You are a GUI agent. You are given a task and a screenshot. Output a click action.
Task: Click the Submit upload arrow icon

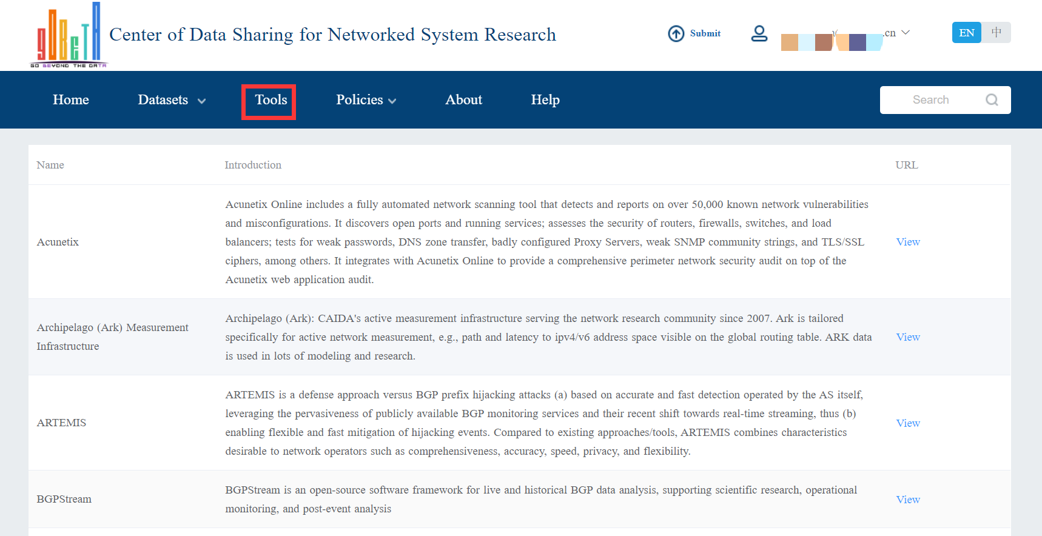click(x=676, y=33)
